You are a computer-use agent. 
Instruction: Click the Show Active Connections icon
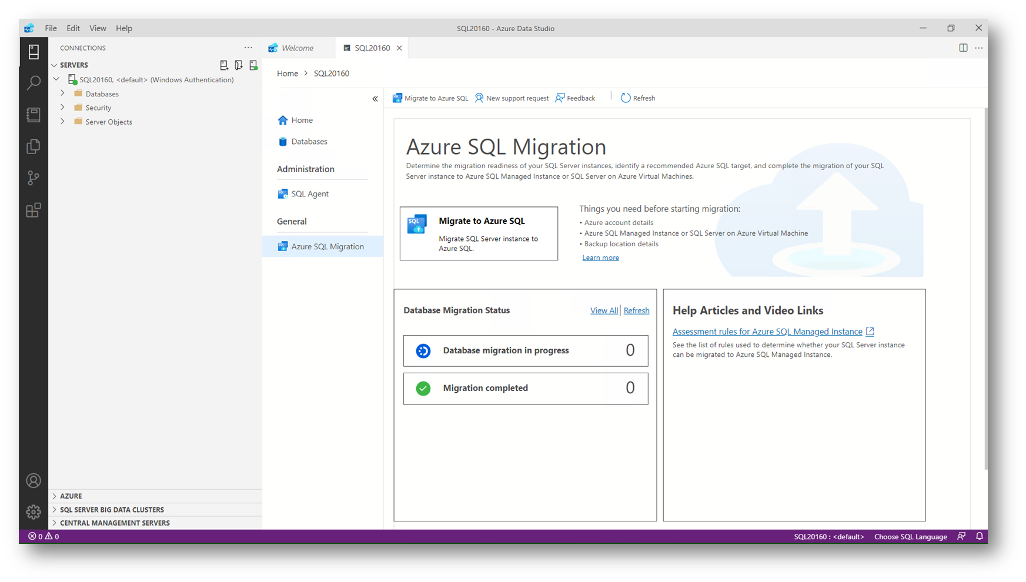[x=253, y=65]
